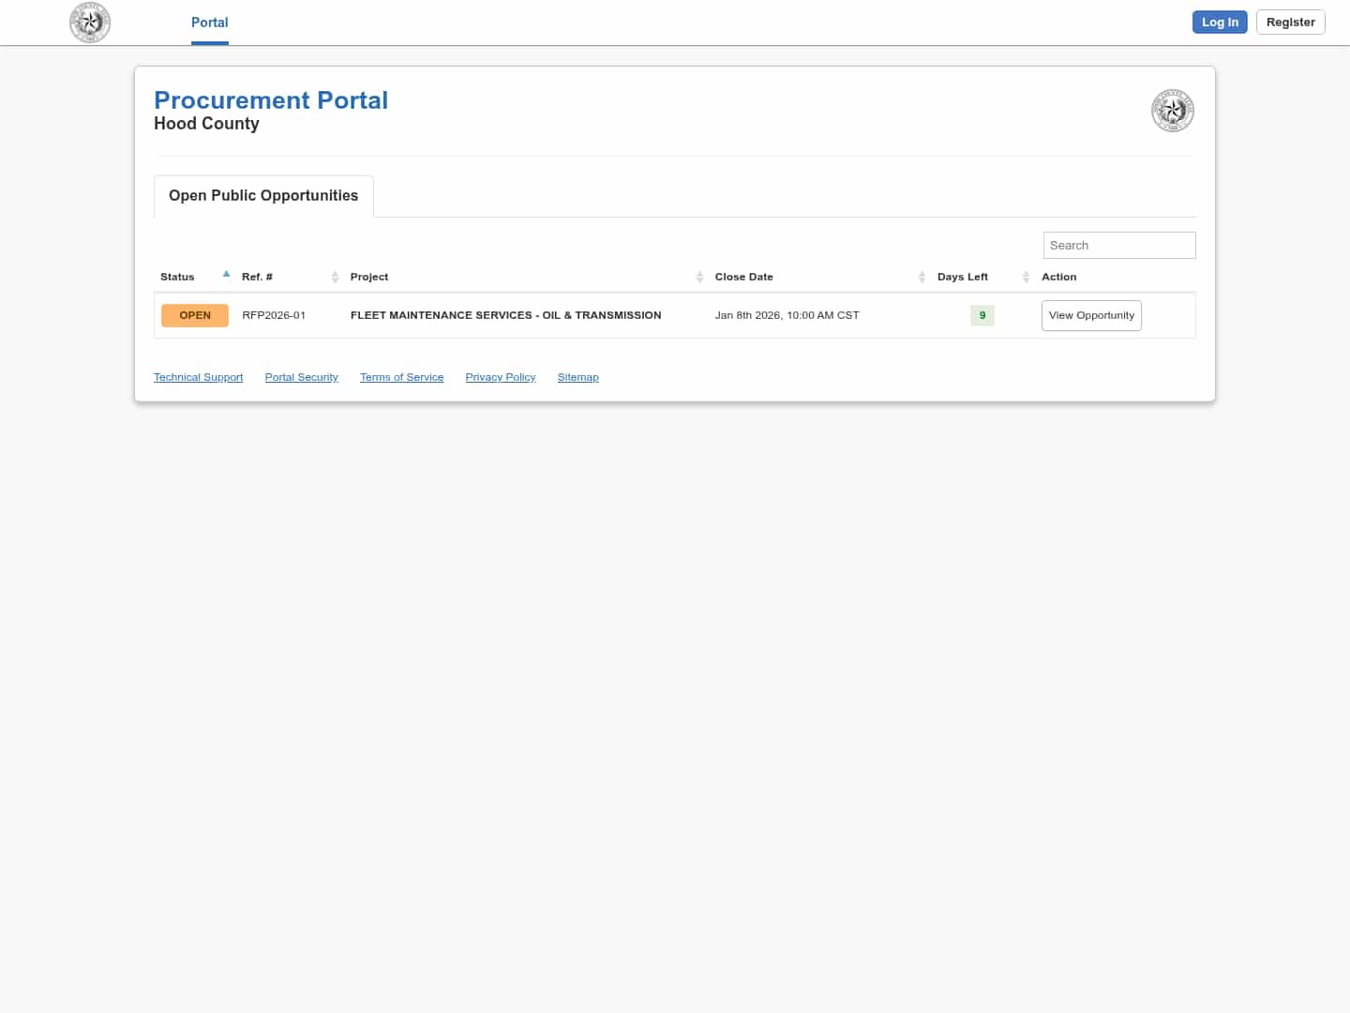The height and width of the screenshot is (1013, 1350).
Task: Sort by Close Date column sort arrows
Action: (922, 277)
